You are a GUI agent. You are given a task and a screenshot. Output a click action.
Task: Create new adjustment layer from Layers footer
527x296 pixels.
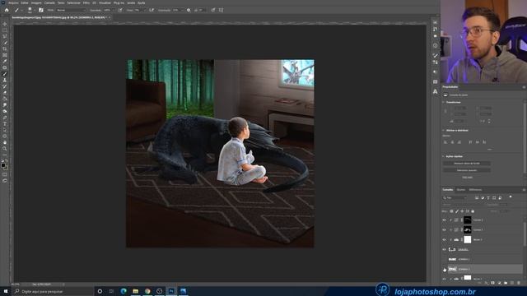click(x=499, y=283)
